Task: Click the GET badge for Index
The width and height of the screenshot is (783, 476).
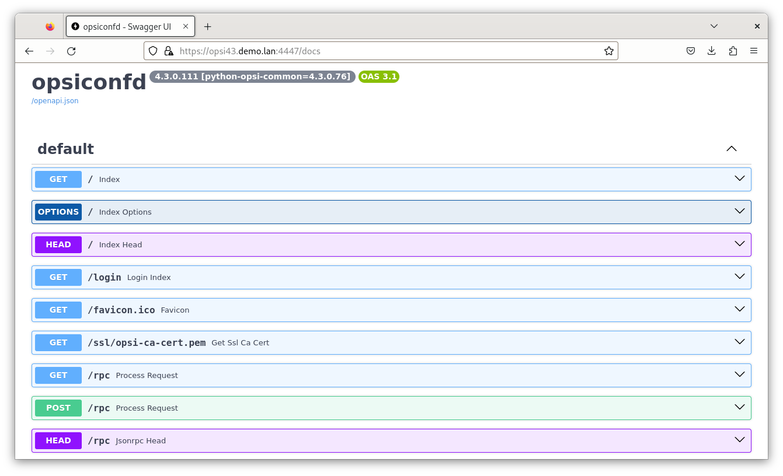Action: click(x=58, y=179)
